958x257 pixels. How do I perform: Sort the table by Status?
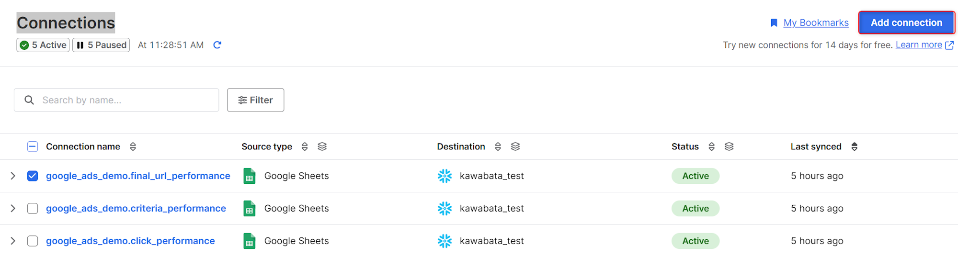tap(711, 146)
